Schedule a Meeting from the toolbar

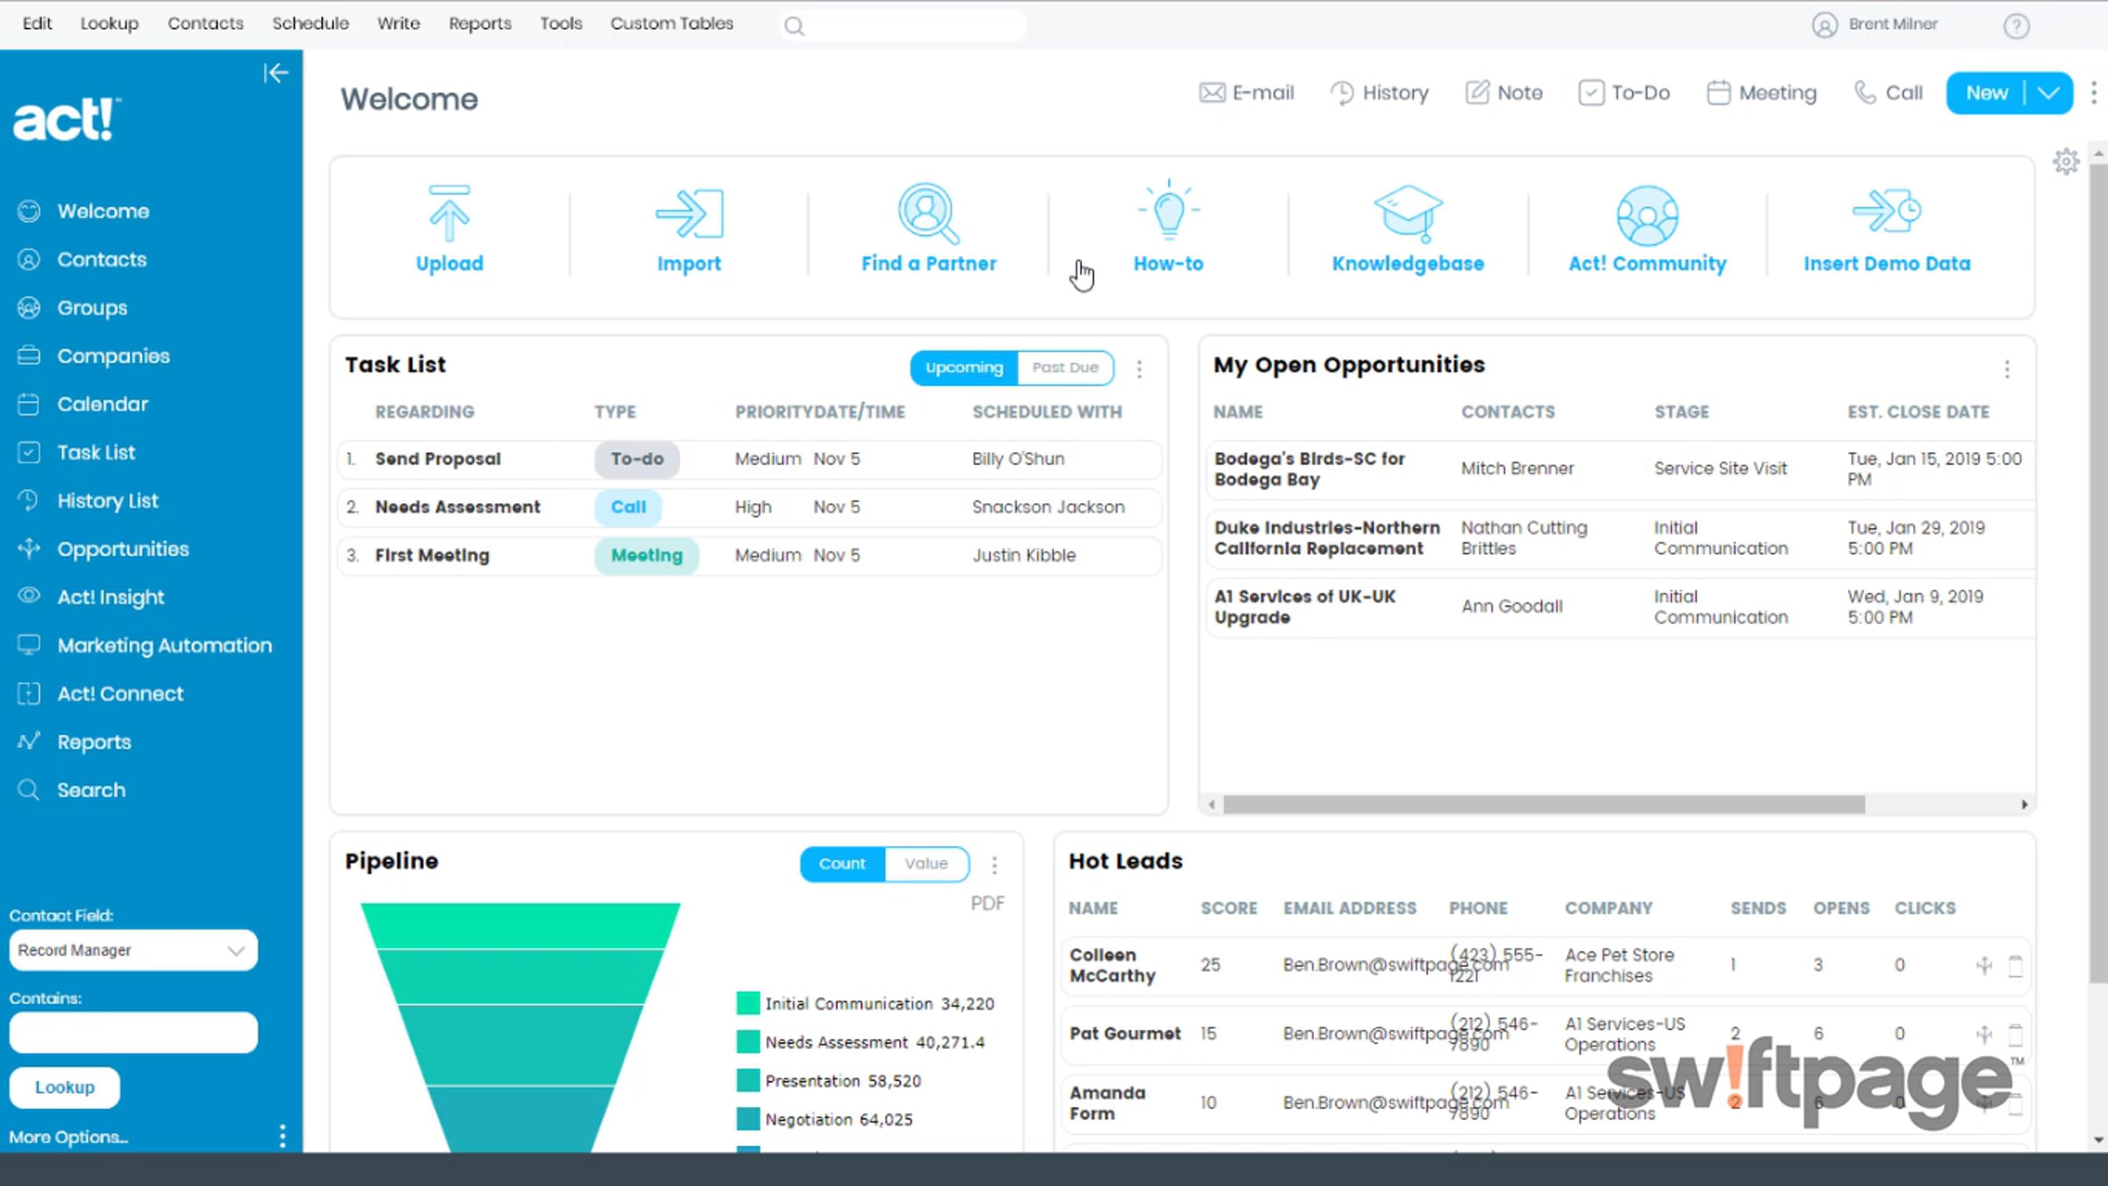pos(1761,92)
